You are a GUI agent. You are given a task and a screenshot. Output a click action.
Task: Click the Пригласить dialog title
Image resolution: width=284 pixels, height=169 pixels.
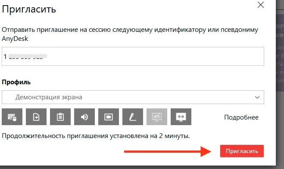pos(29,9)
